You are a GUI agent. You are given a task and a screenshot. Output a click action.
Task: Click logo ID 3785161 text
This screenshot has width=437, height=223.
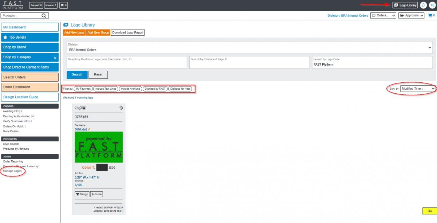coord(82,117)
